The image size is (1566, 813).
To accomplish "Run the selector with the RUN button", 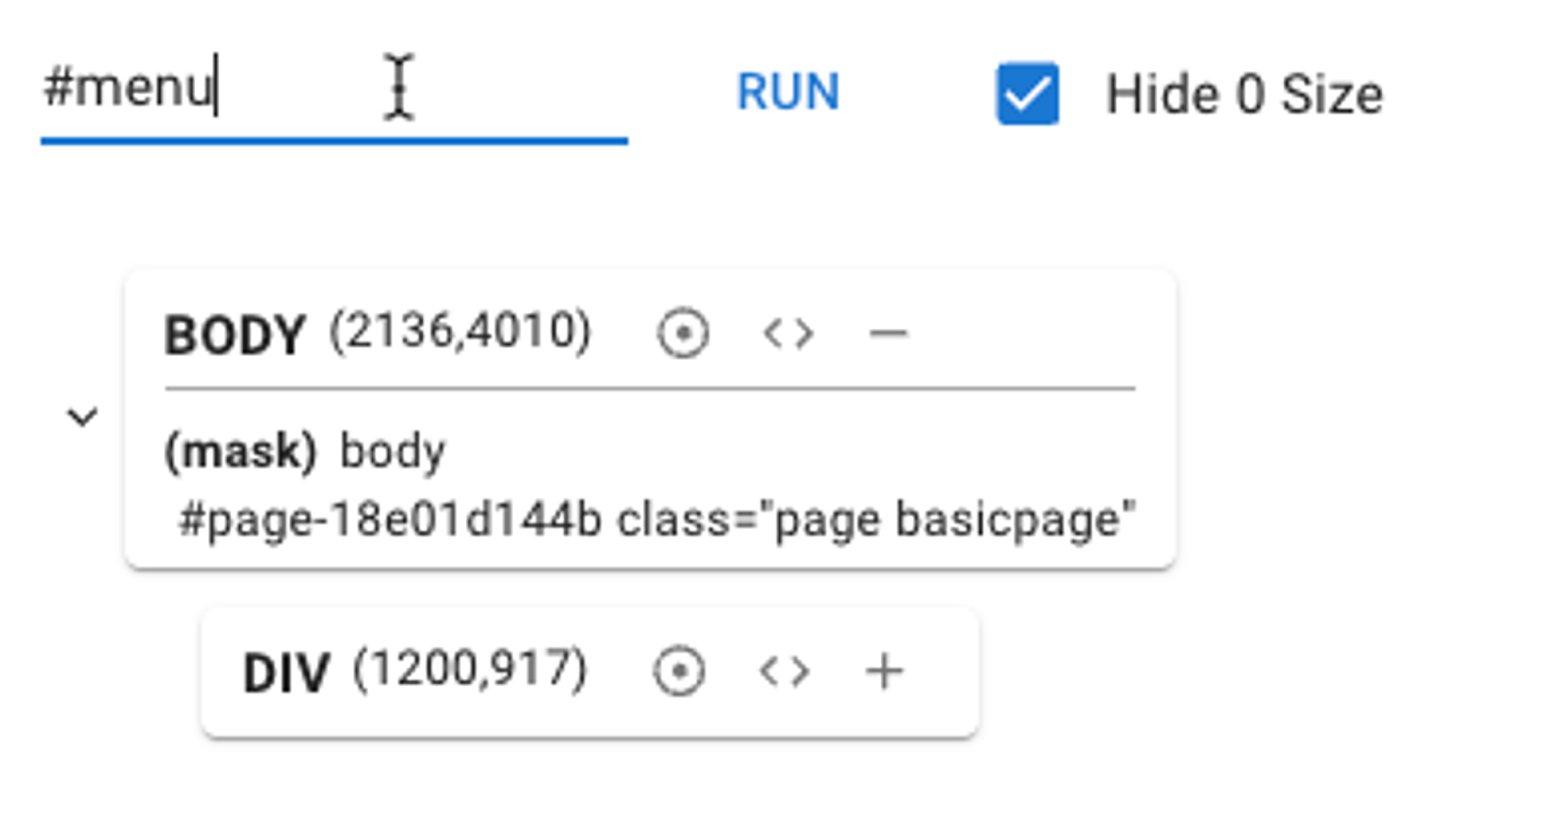I will (788, 93).
